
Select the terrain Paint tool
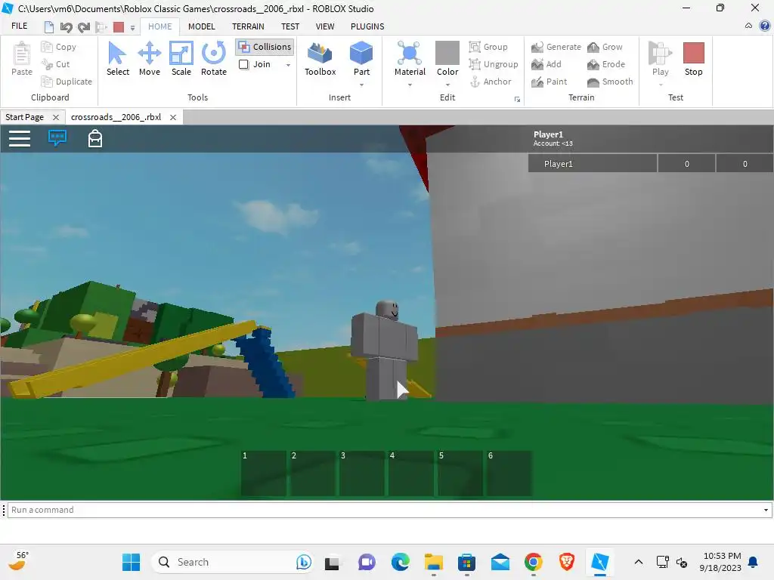(x=550, y=82)
